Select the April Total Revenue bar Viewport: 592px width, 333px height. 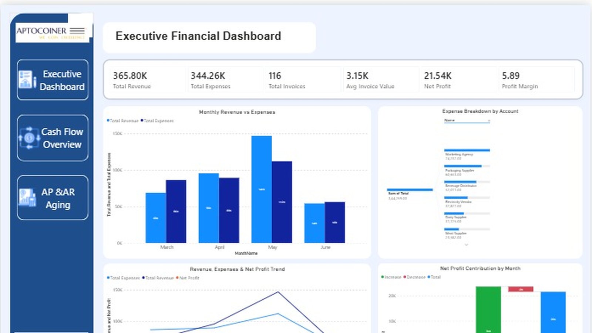pyautogui.click(x=209, y=208)
